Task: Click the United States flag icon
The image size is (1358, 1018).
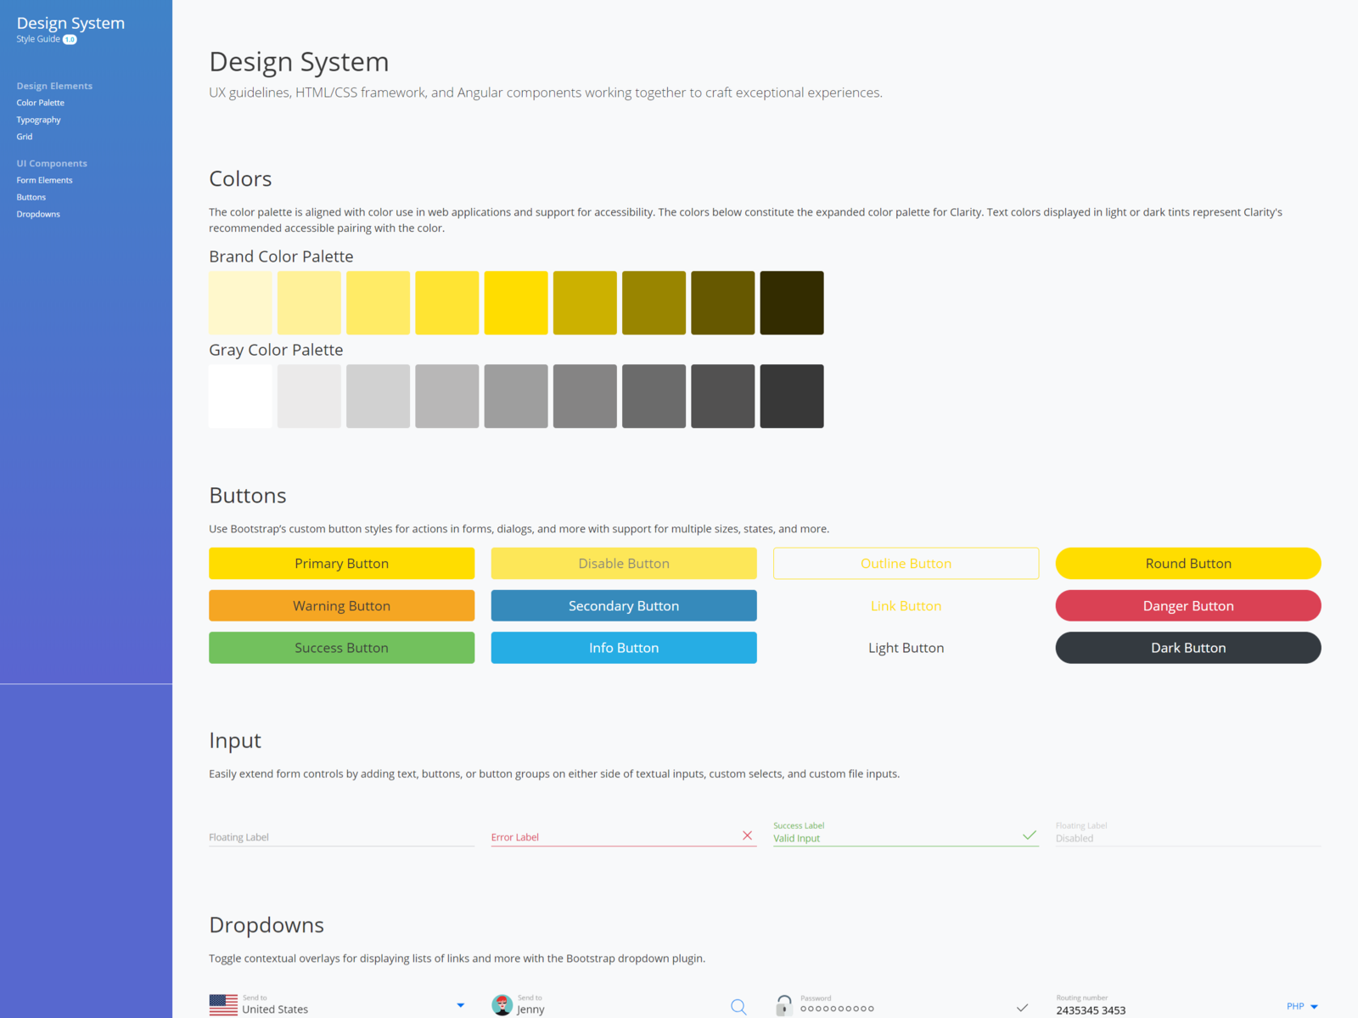Action: tap(222, 1005)
